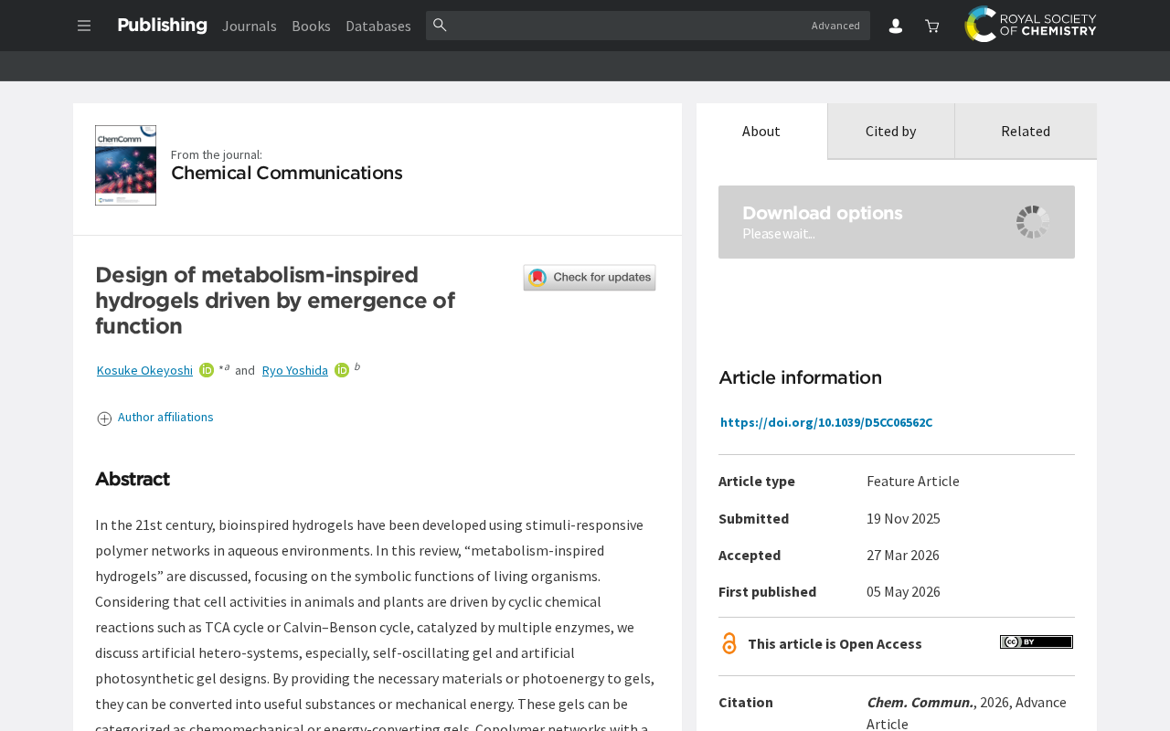Click the search magnifier icon

440,26
